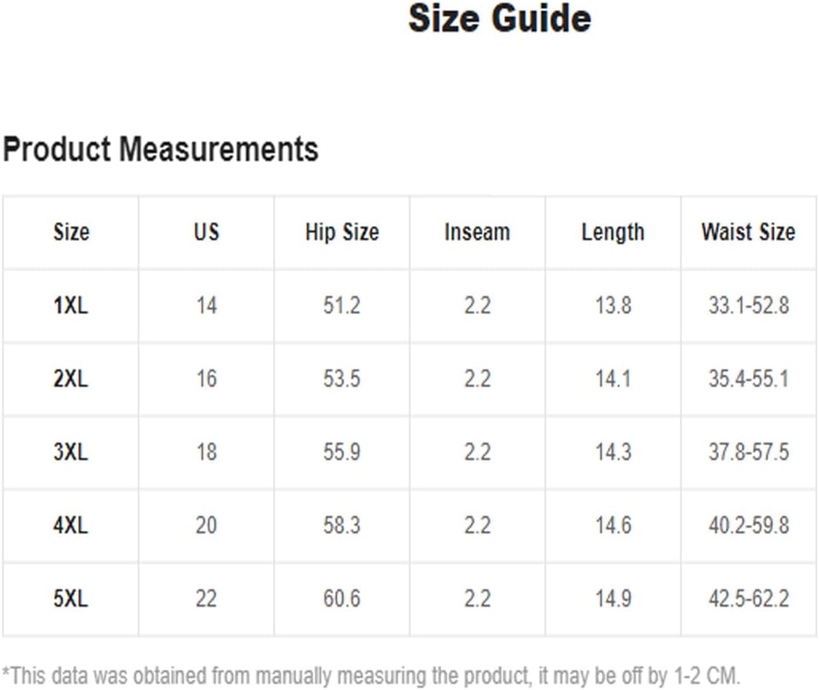This screenshot has height=690, width=819.
Task: Choose the 3XL size row label
Action: (71, 453)
